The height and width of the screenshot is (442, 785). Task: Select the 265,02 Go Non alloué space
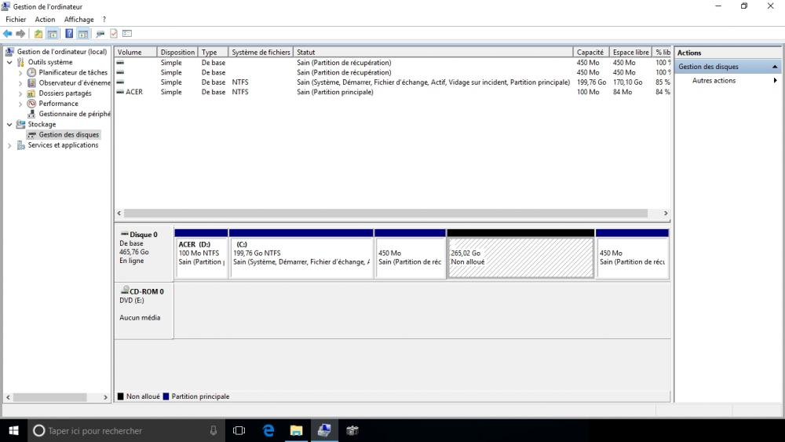(x=520, y=254)
